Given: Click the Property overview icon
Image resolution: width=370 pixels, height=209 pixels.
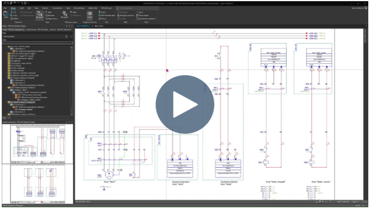Looking at the screenshot, I should coord(126,15).
